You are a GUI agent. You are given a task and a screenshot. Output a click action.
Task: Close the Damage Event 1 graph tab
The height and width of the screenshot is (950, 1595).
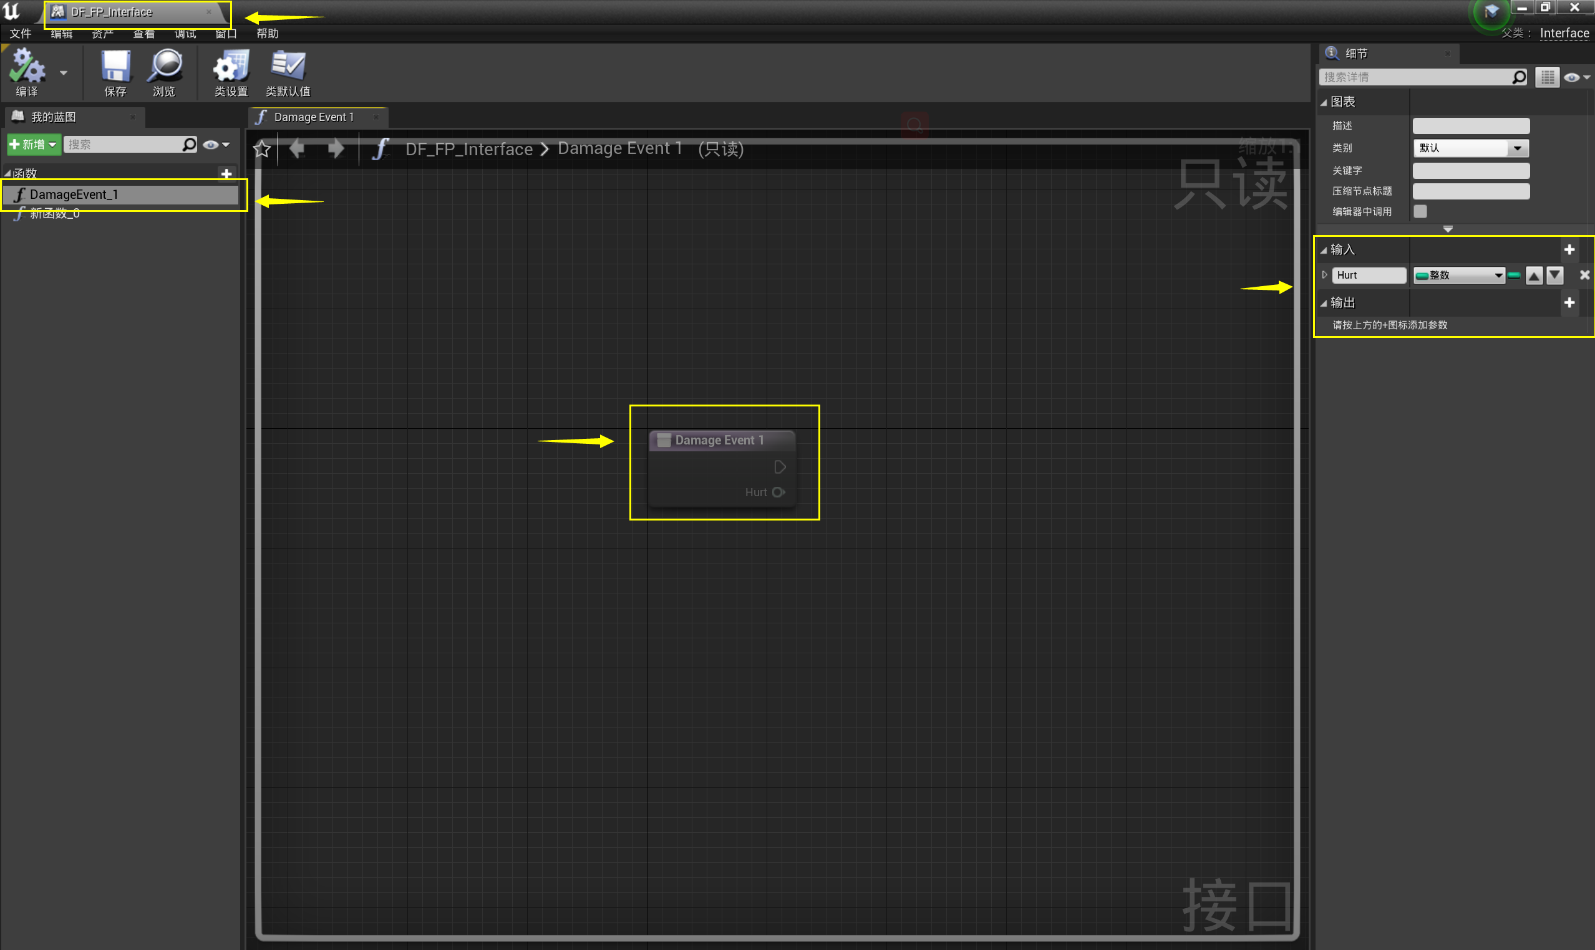[376, 117]
